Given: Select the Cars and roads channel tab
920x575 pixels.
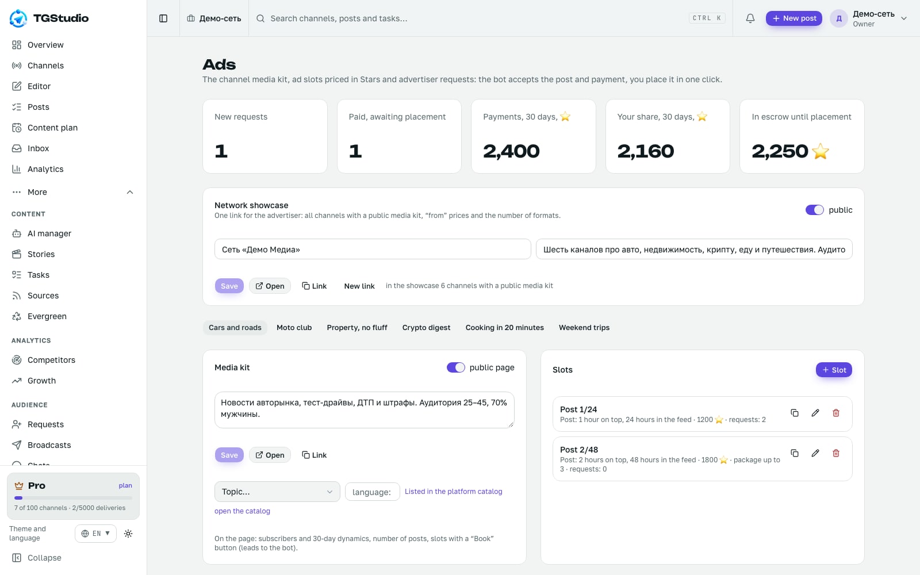Looking at the screenshot, I should point(235,328).
